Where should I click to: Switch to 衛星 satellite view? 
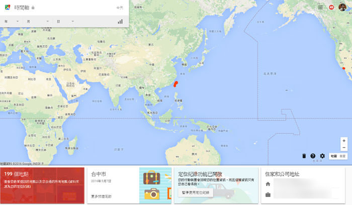click(x=342, y=156)
